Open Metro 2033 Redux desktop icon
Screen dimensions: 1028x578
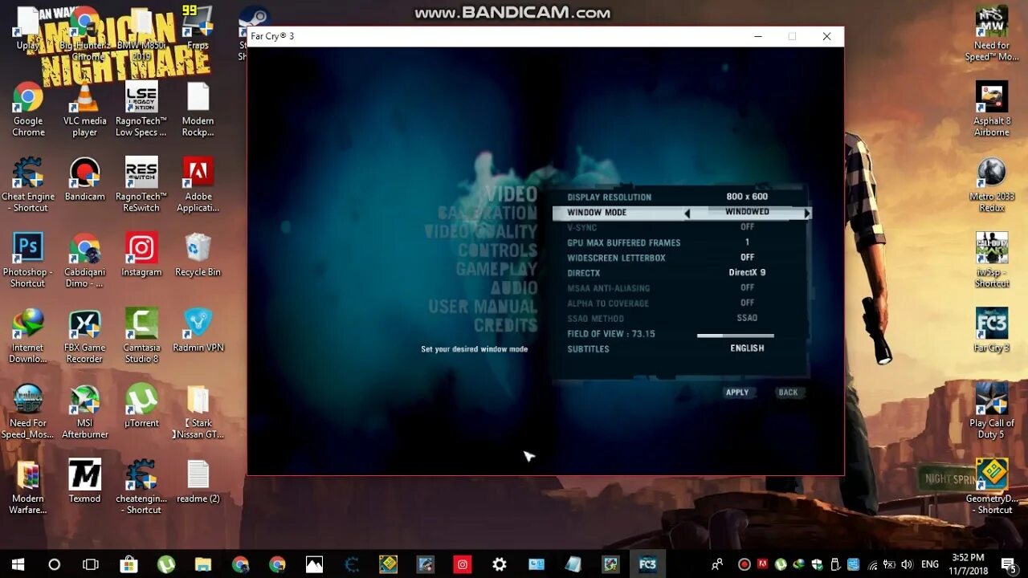click(x=992, y=184)
